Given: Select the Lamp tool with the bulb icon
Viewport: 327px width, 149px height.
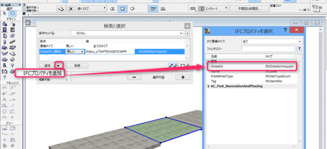Looking at the screenshot, I should point(12,65).
